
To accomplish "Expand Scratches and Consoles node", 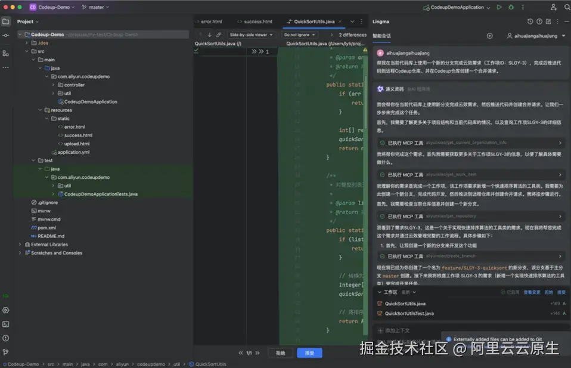I will pyautogui.click(x=20, y=253).
